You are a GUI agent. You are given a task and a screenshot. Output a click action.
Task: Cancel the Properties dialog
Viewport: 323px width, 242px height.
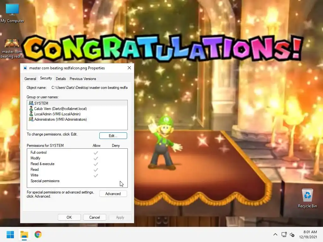[95, 217]
